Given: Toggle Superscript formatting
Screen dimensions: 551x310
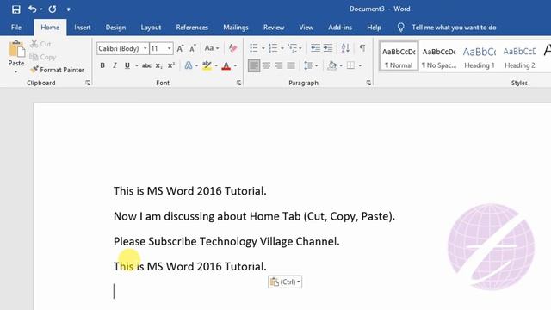Looking at the screenshot, I should [x=171, y=65].
